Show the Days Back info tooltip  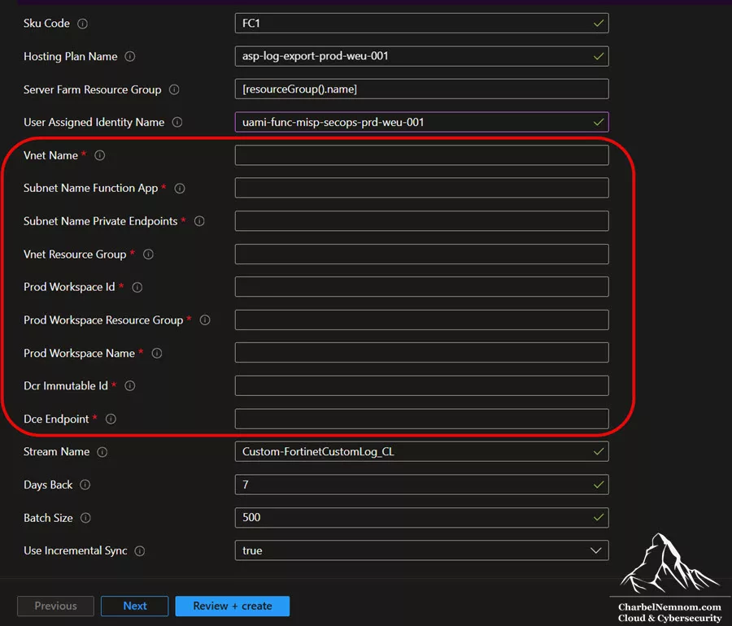pyautogui.click(x=85, y=485)
